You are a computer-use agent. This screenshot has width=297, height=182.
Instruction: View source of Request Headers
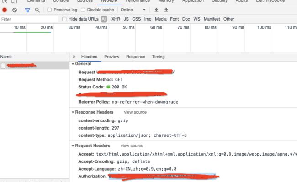[x=132, y=146]
